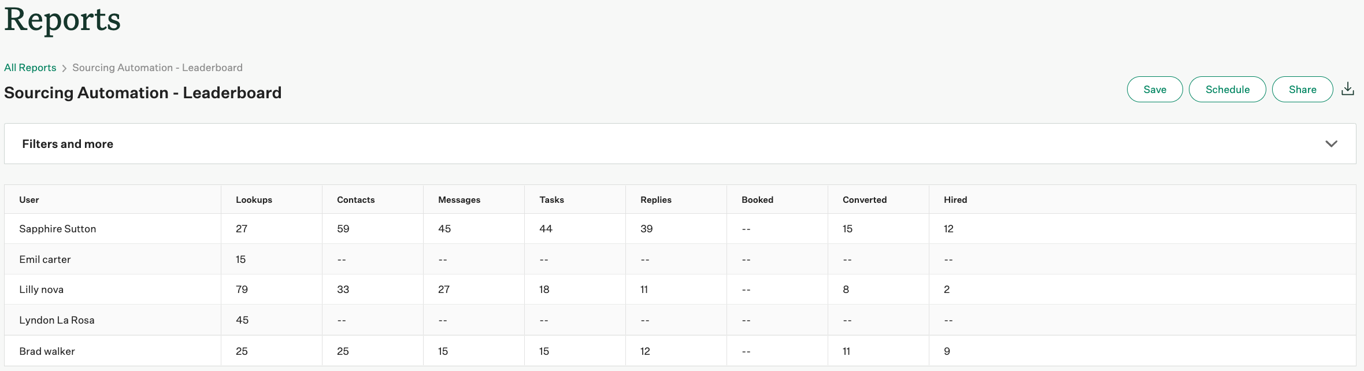Image resolution: width=1364 pixels, height=371 pixels.
Task: Sort by the Hired column
Action: [x=955, y=200]
